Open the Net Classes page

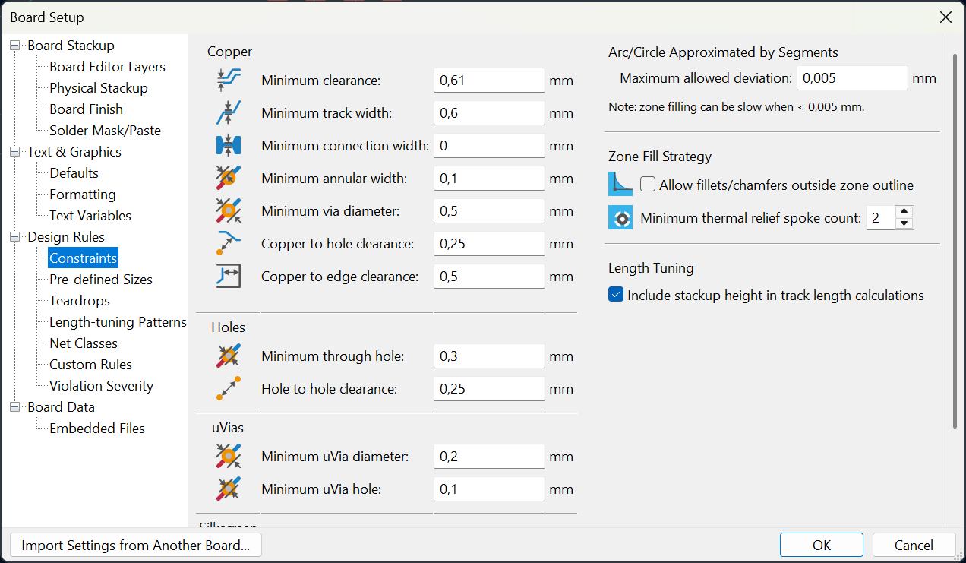84,343
